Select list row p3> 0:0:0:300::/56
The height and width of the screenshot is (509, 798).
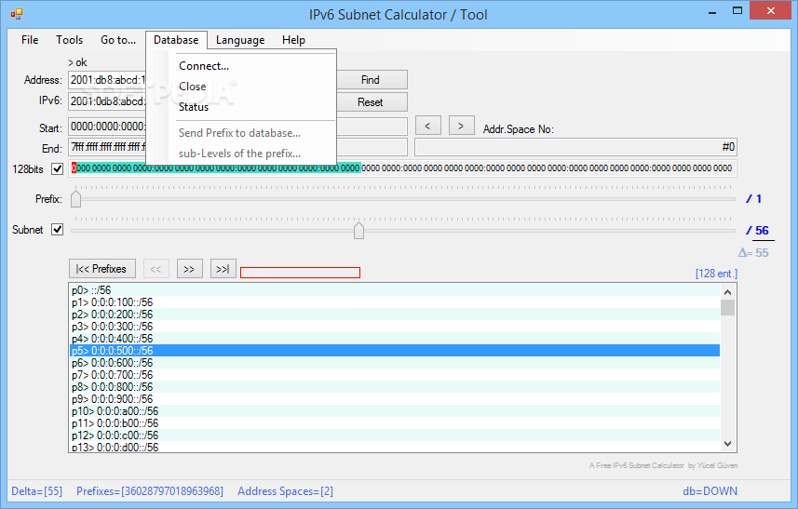[395, 327]
